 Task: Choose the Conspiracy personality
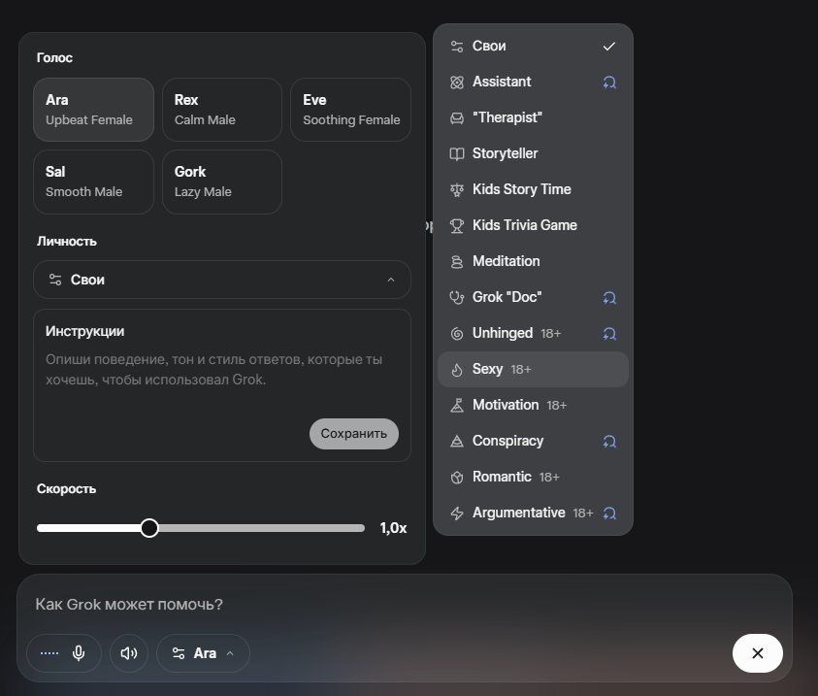coord(533,441)
